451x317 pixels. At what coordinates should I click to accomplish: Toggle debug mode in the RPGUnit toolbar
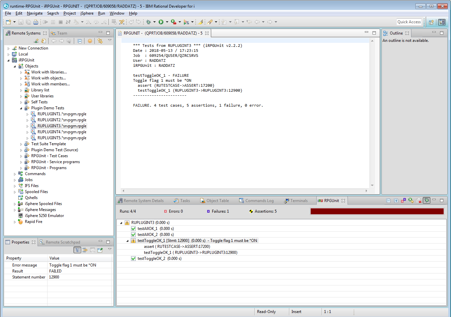(426, 200)
